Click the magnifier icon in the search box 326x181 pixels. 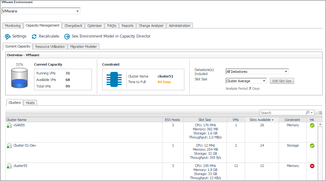(x=308, y=113)
